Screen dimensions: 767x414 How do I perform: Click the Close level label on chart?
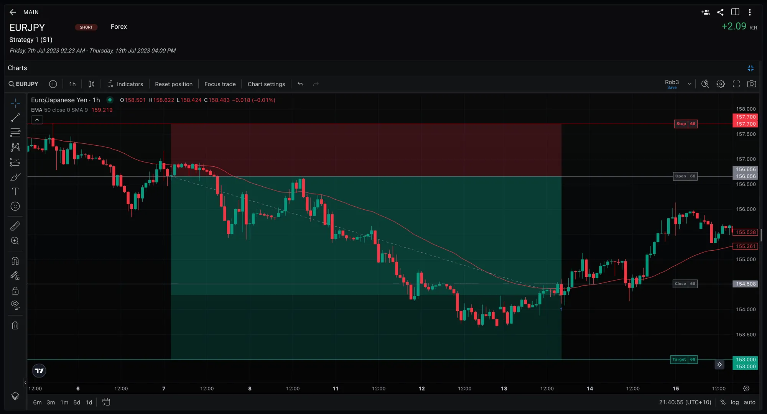click(685, 284)
